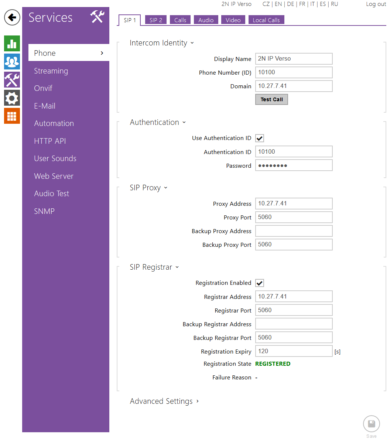Select Streaming in the Services menu

[x=51, y=71]
